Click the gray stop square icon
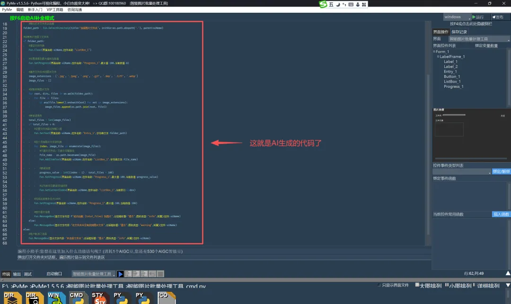The image size is (511, 304). click(160, 274)
